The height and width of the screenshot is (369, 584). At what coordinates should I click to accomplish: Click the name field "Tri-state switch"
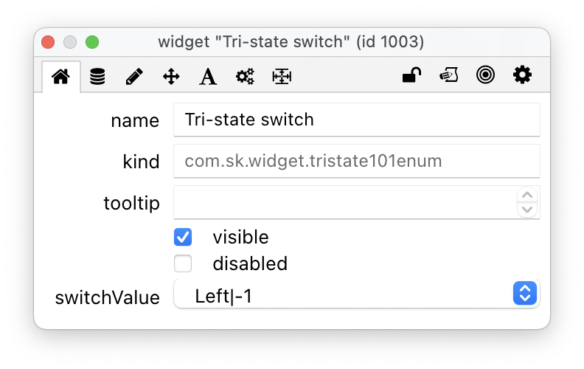(x=356, y=120)
